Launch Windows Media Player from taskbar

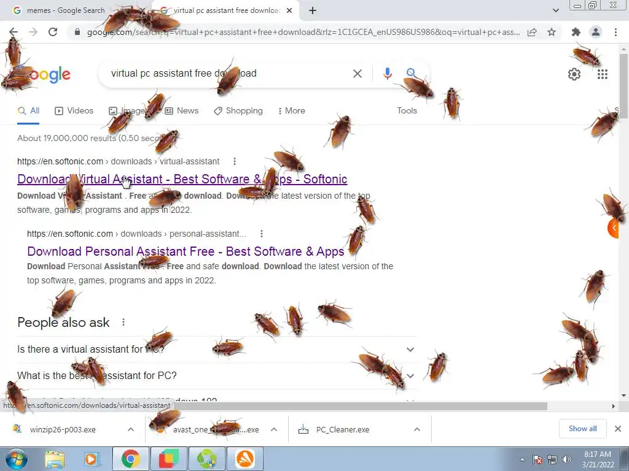coord(92,459)
